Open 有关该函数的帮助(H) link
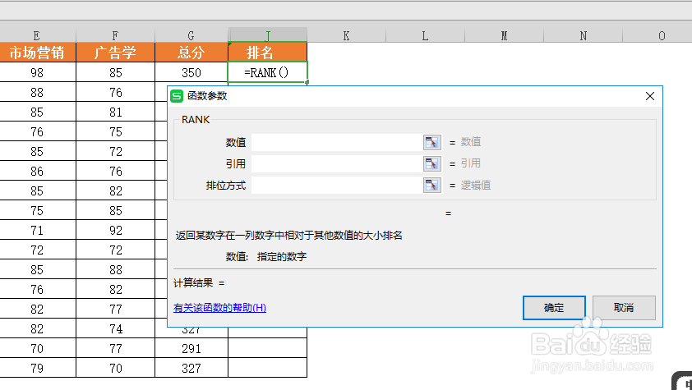 pos(219,308)
